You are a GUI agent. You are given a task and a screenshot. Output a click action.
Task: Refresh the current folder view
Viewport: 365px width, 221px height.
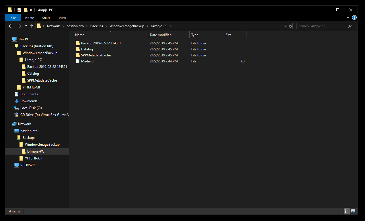290,26
